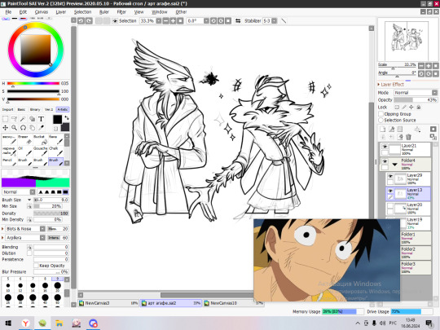Switch to the Binary tool tab
The width and height of the screenshot is (440, 330).
pyautogui.click(x=35, y=109)
